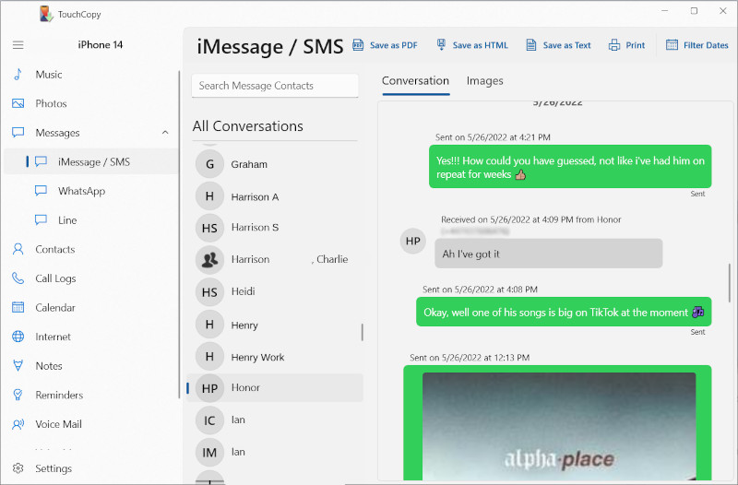The height and width of the screenshot is (485, 738).
Task: Minimize the TouchCopy window
Action: (x=664, y=11)
